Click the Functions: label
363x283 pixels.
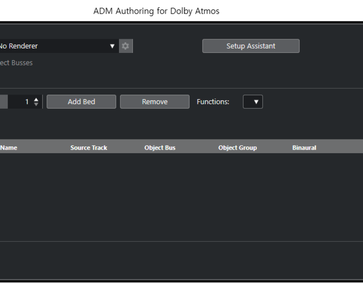point(213,102)
